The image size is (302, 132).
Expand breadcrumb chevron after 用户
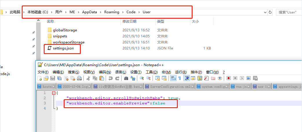66,12
